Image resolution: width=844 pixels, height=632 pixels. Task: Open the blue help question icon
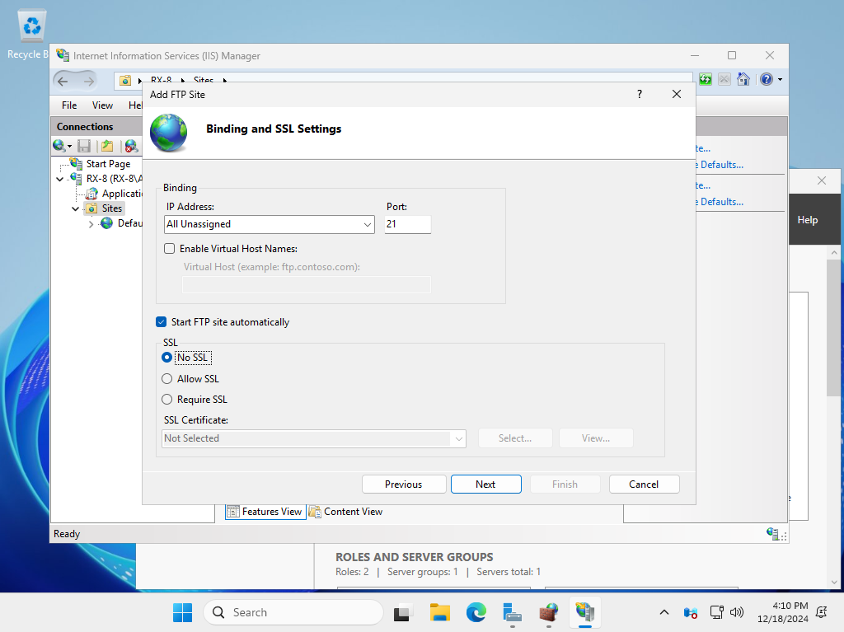click(767, 80)
